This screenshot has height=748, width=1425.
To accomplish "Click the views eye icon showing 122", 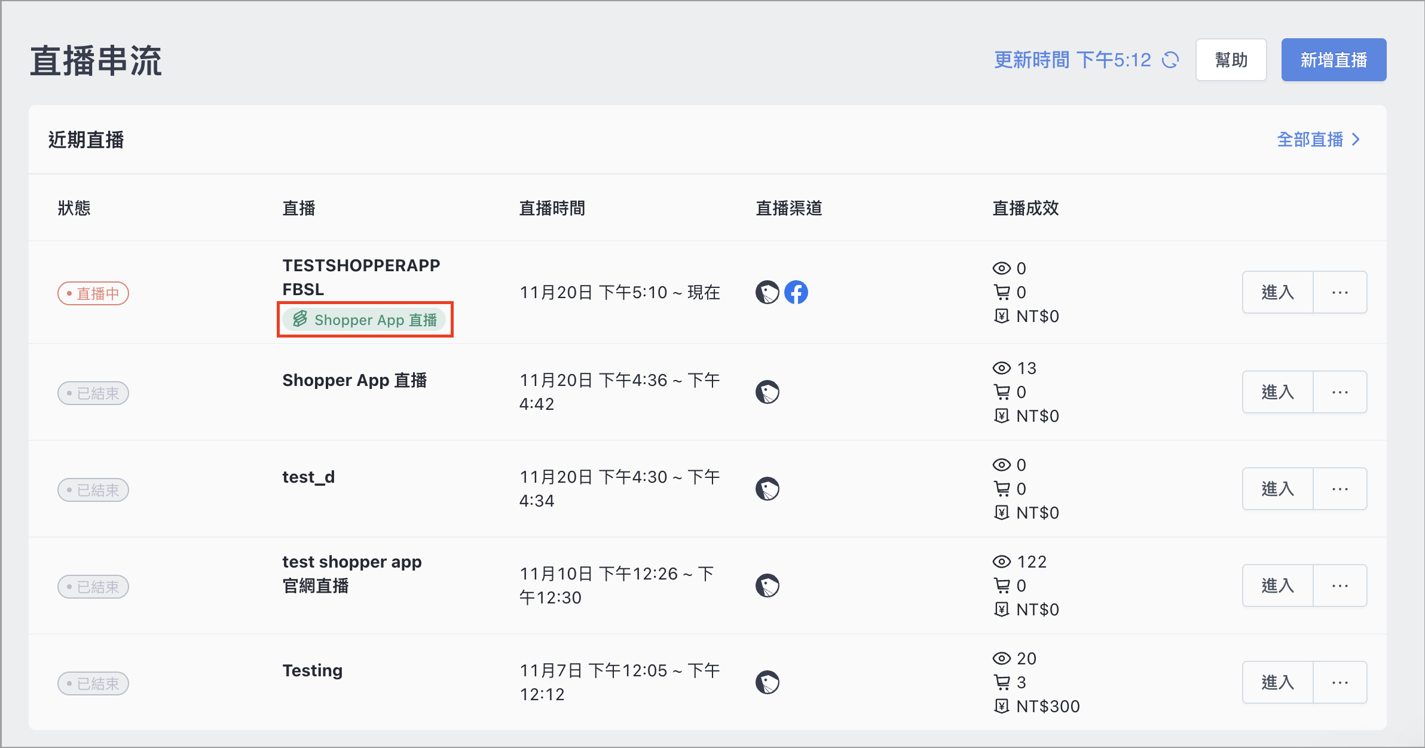I will pyautogui.click(x=1002, y=562).
